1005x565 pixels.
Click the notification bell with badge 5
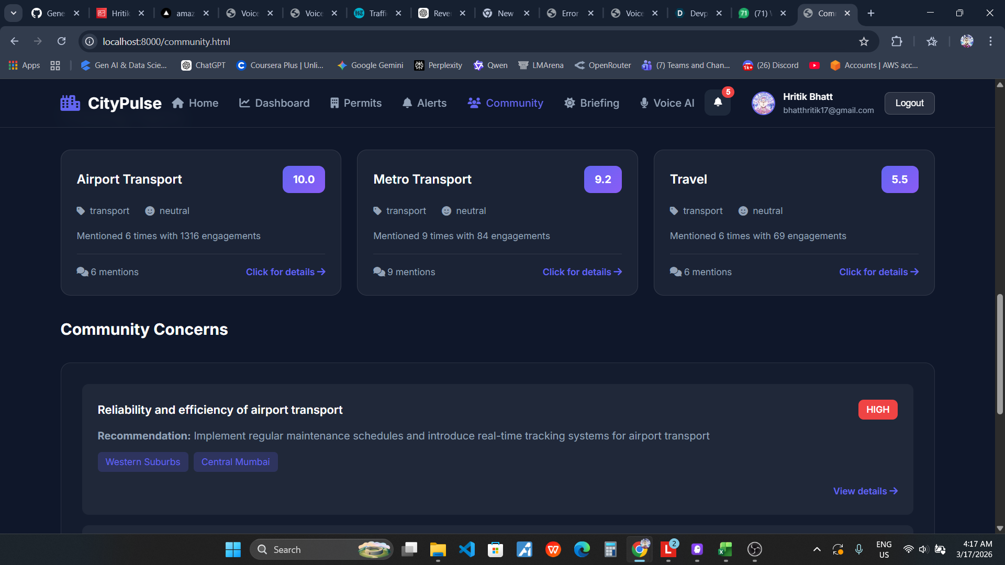tap(718, 103)
